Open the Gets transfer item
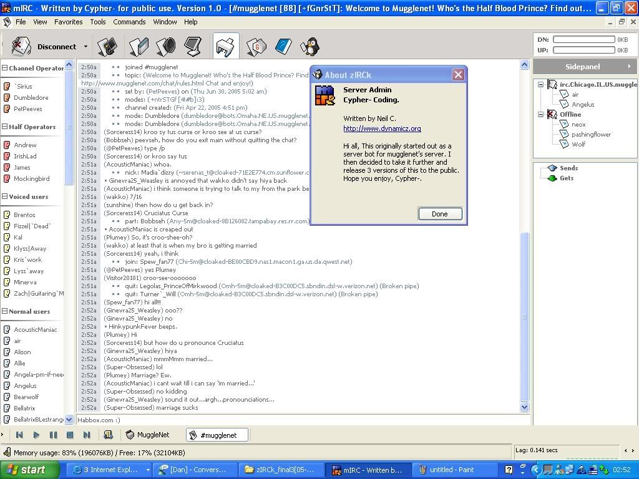 (x=567, y=178)
